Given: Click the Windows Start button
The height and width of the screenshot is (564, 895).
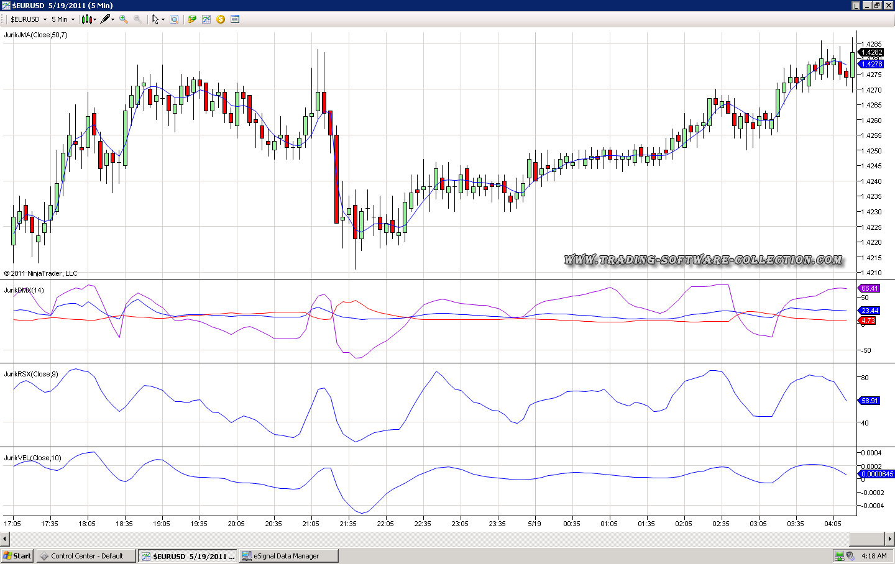Looking at the screenshot, I should click(x=17, y=556).
